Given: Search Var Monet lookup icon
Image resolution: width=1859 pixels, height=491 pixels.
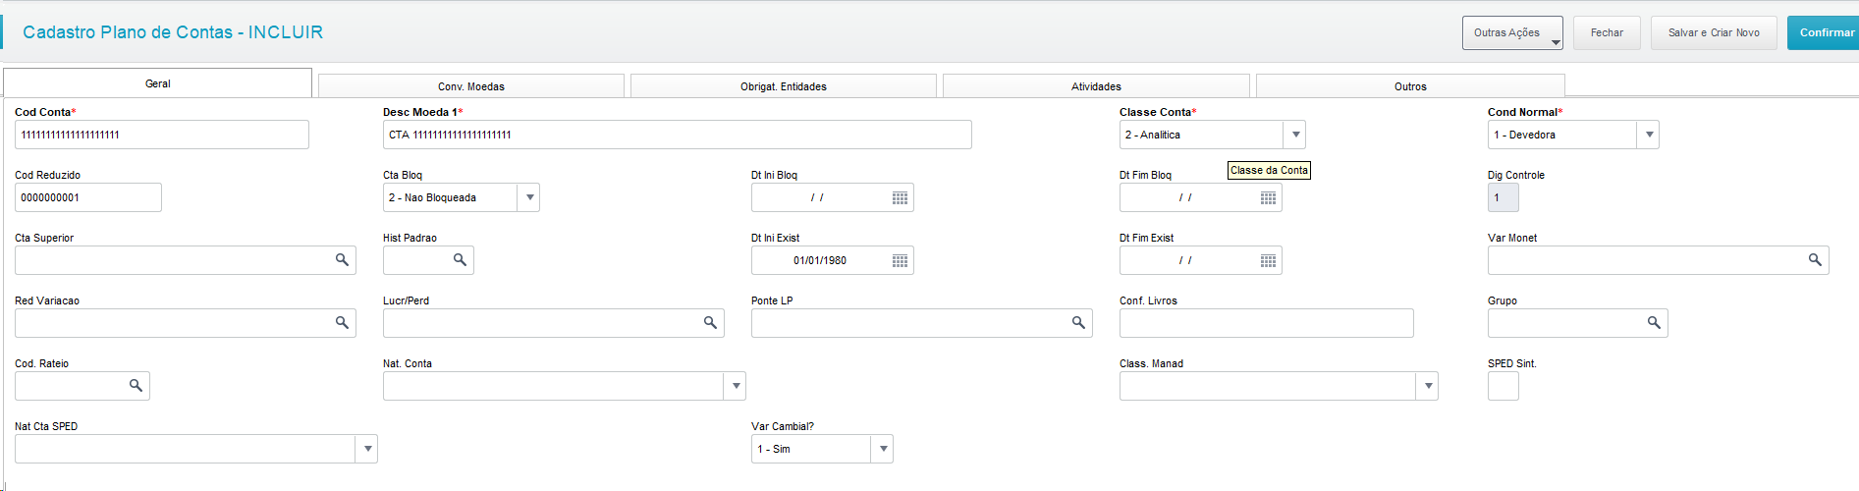Looking at the screenshot, I should pos(1815,260).
